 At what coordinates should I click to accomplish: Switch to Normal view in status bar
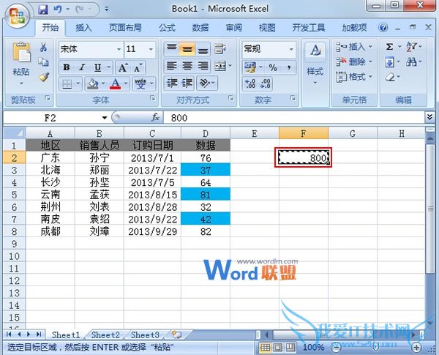[x=265, y=348]
